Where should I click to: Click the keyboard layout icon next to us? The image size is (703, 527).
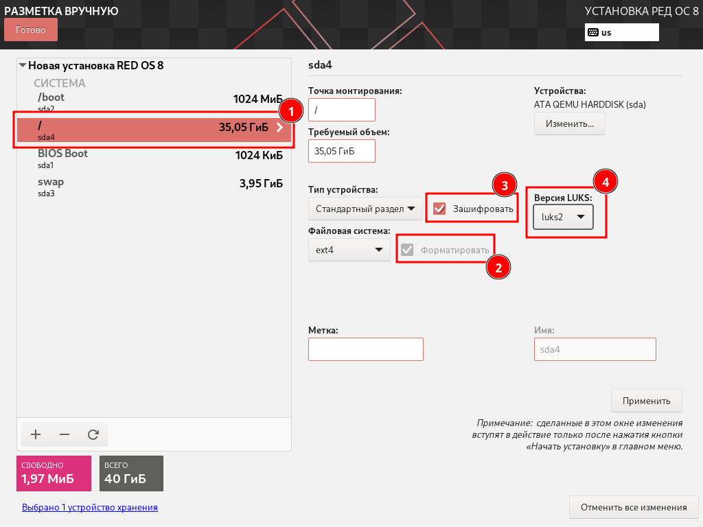(x=593, y=32)
